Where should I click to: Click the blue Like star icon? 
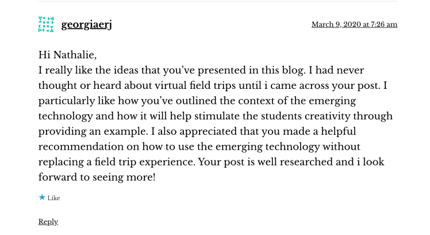click(42, 198)
